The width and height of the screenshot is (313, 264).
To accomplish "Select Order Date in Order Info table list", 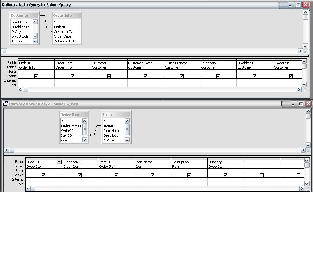I will coord(62,36).
